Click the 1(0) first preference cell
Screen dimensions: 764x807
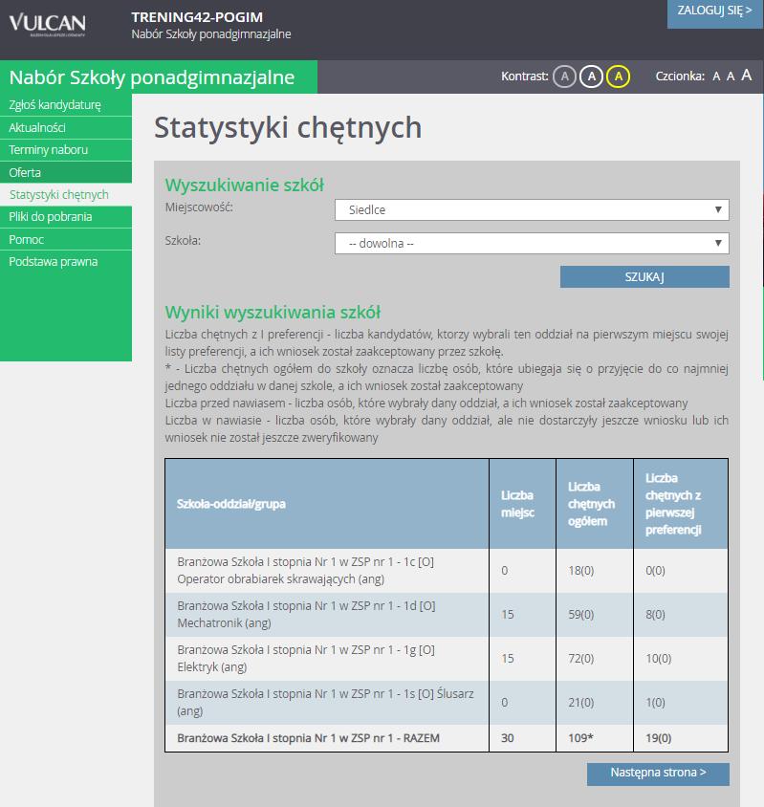[681, 703]
